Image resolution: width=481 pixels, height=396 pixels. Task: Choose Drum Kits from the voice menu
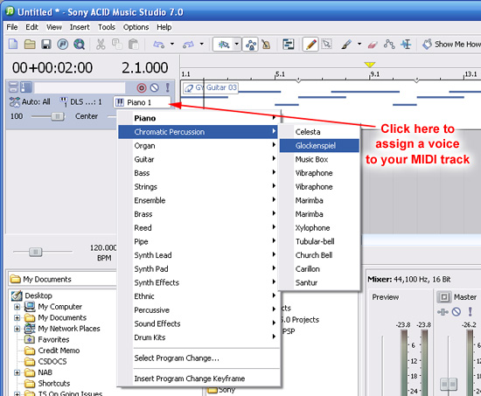(x=199, y=337)
